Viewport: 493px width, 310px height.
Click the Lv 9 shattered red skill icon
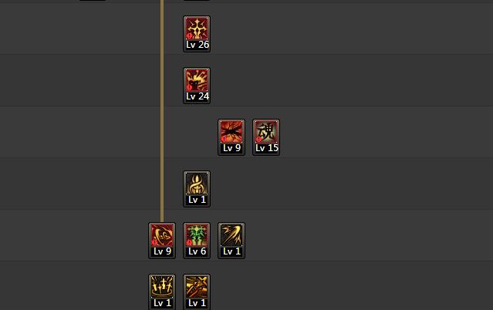(231, 137)
